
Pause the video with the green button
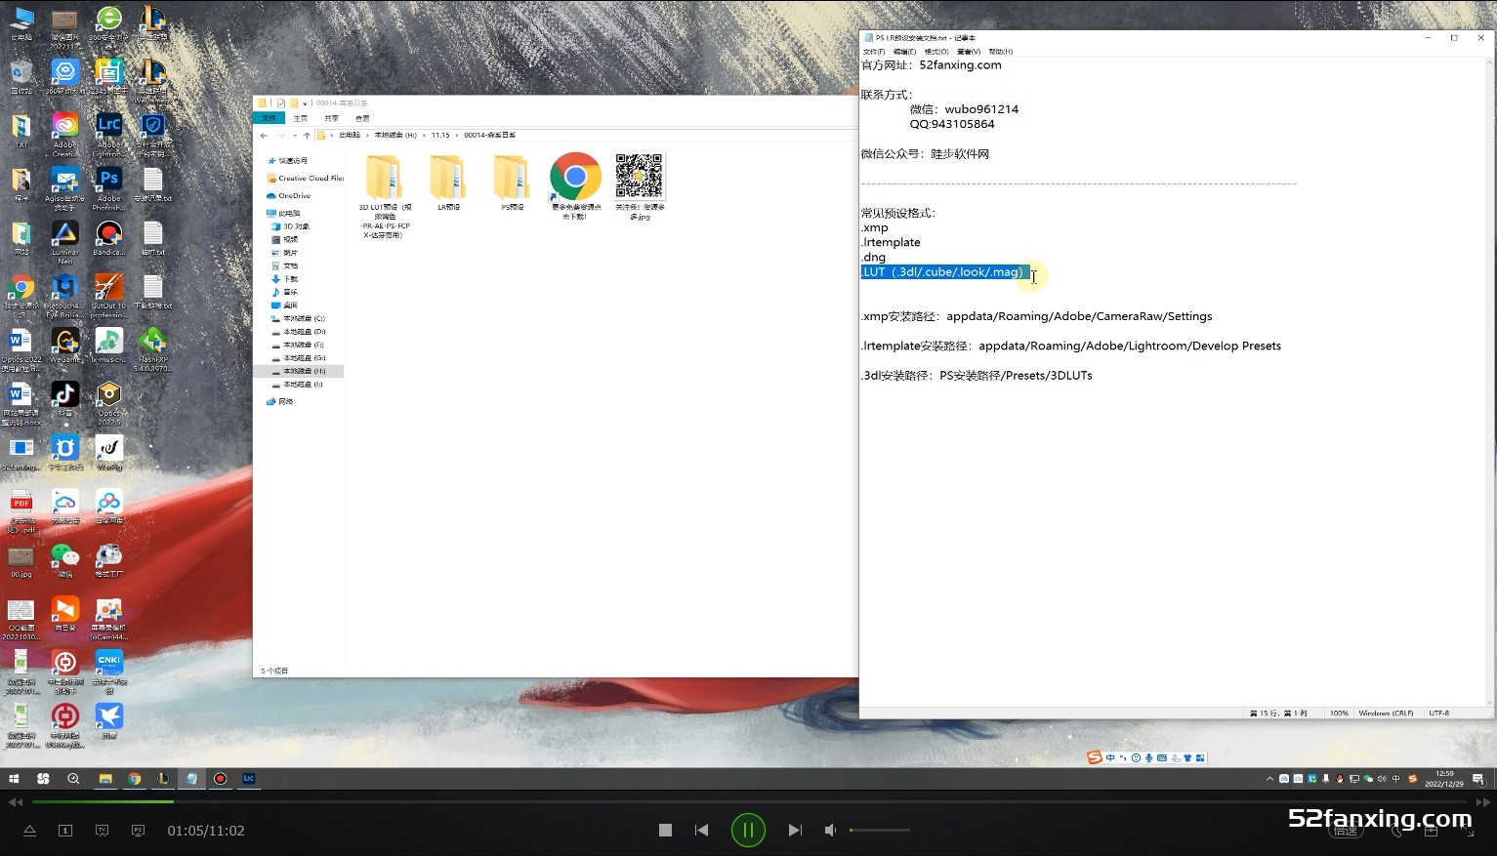point(748,831)
